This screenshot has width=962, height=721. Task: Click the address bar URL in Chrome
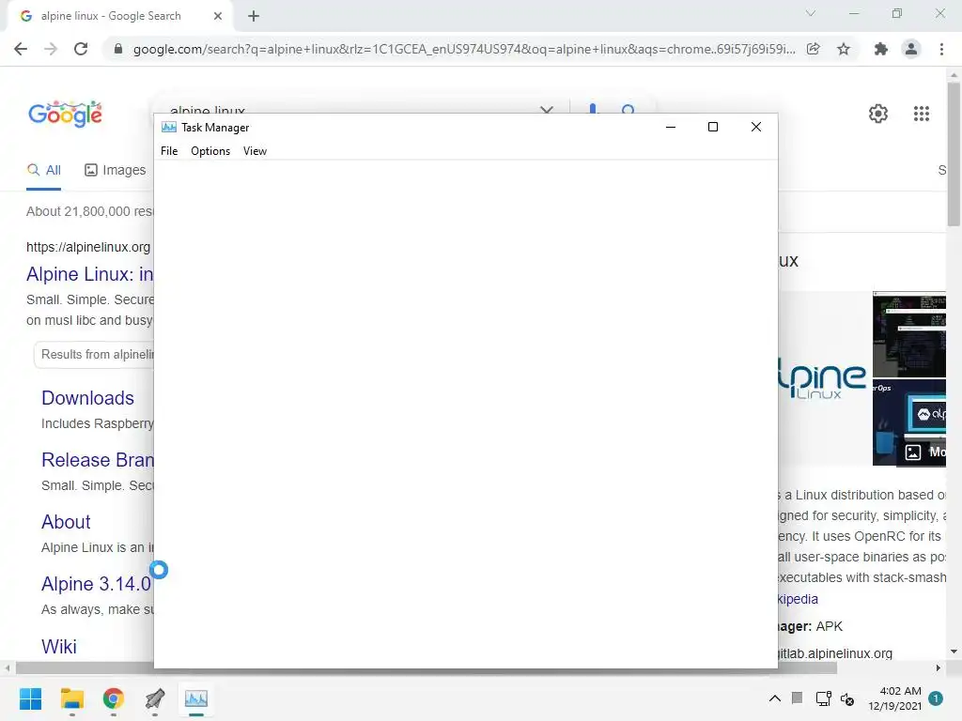pos(464,49)
